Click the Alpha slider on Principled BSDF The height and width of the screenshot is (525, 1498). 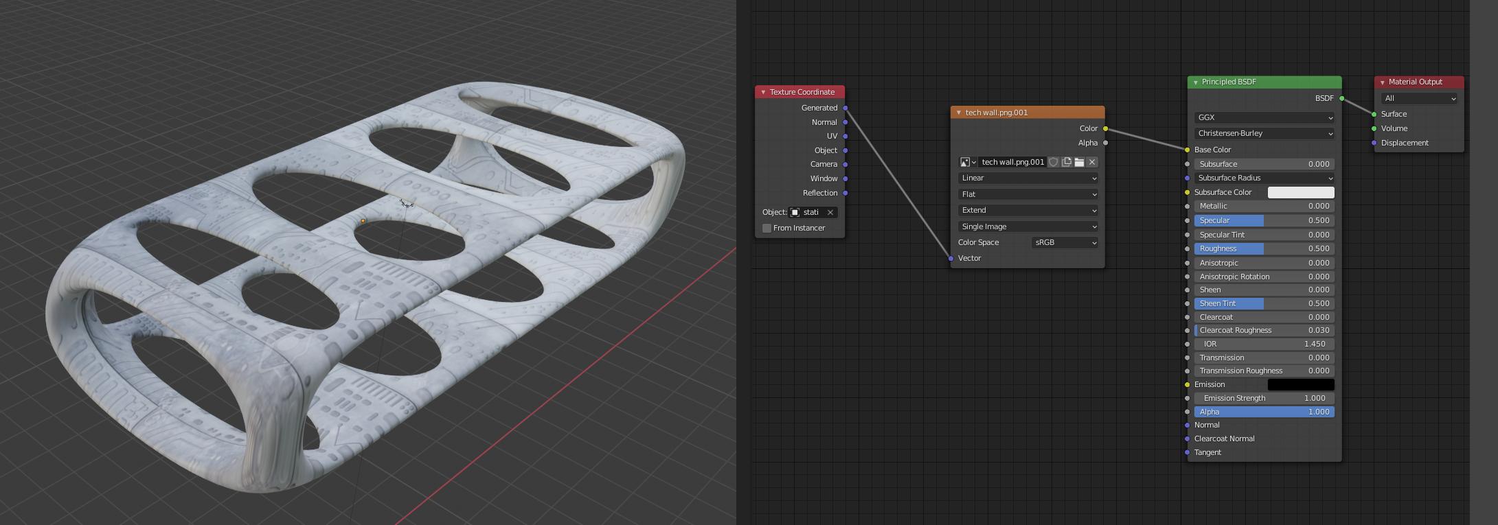(1264, 412)
